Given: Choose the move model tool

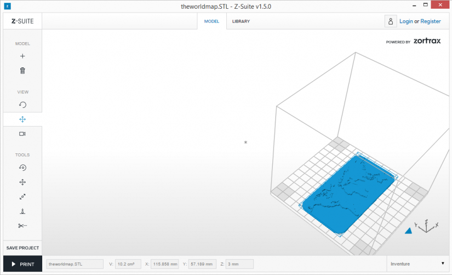Looking at the screenshot, I should [x=22, y=182].
